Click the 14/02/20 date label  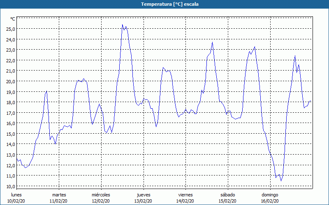185,201
